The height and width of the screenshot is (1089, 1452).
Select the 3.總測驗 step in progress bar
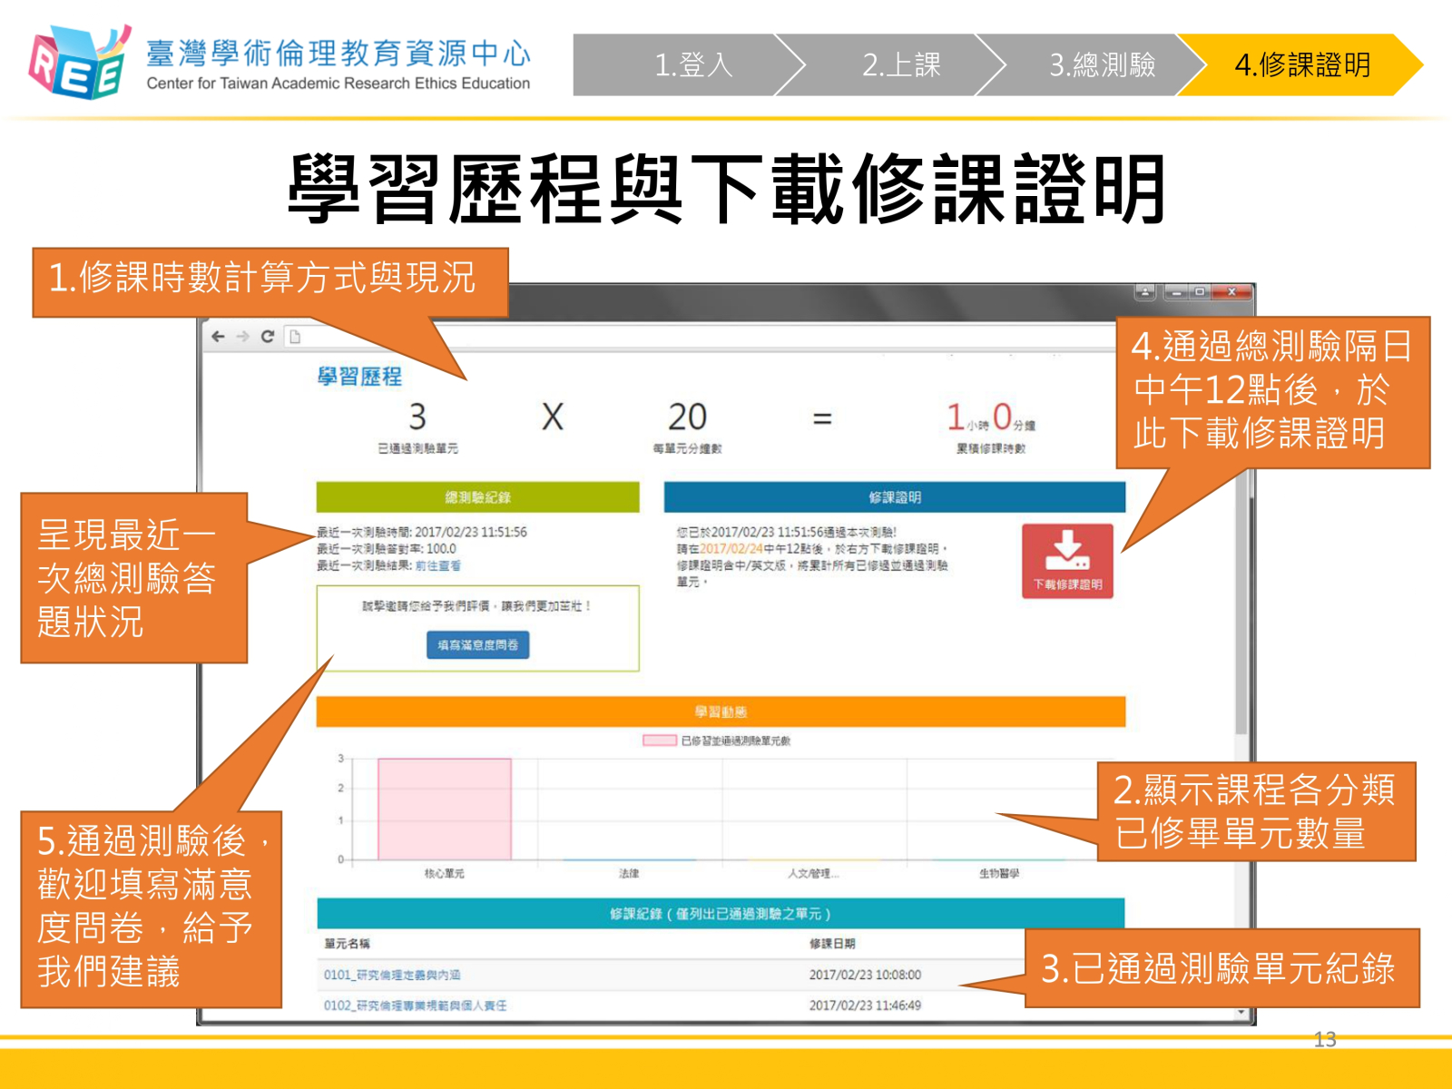1102,65
